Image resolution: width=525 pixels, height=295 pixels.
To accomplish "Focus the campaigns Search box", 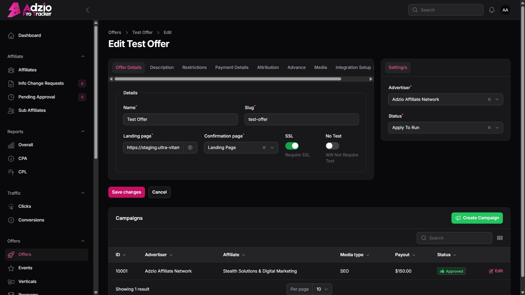I will (x=454, y=238).
